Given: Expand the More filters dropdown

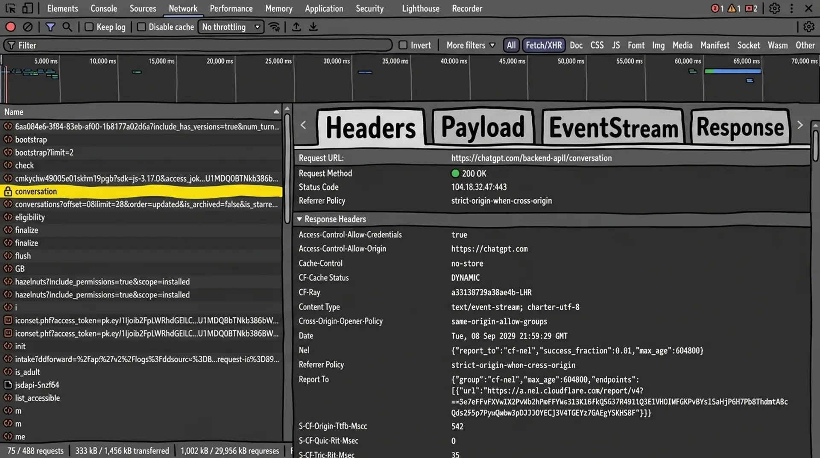Looking at the screenshot, I should point(471,45).
